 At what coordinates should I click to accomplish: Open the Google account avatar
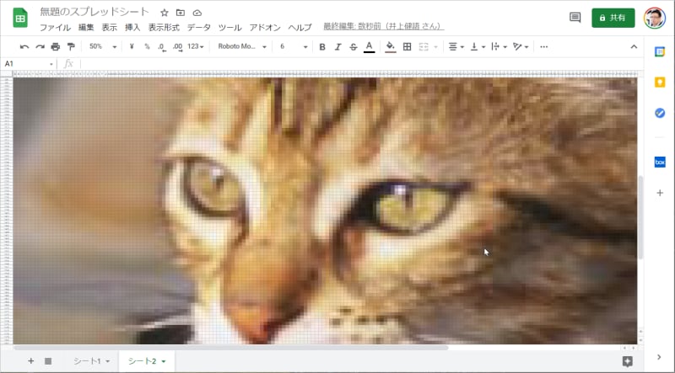pos(655,18)
